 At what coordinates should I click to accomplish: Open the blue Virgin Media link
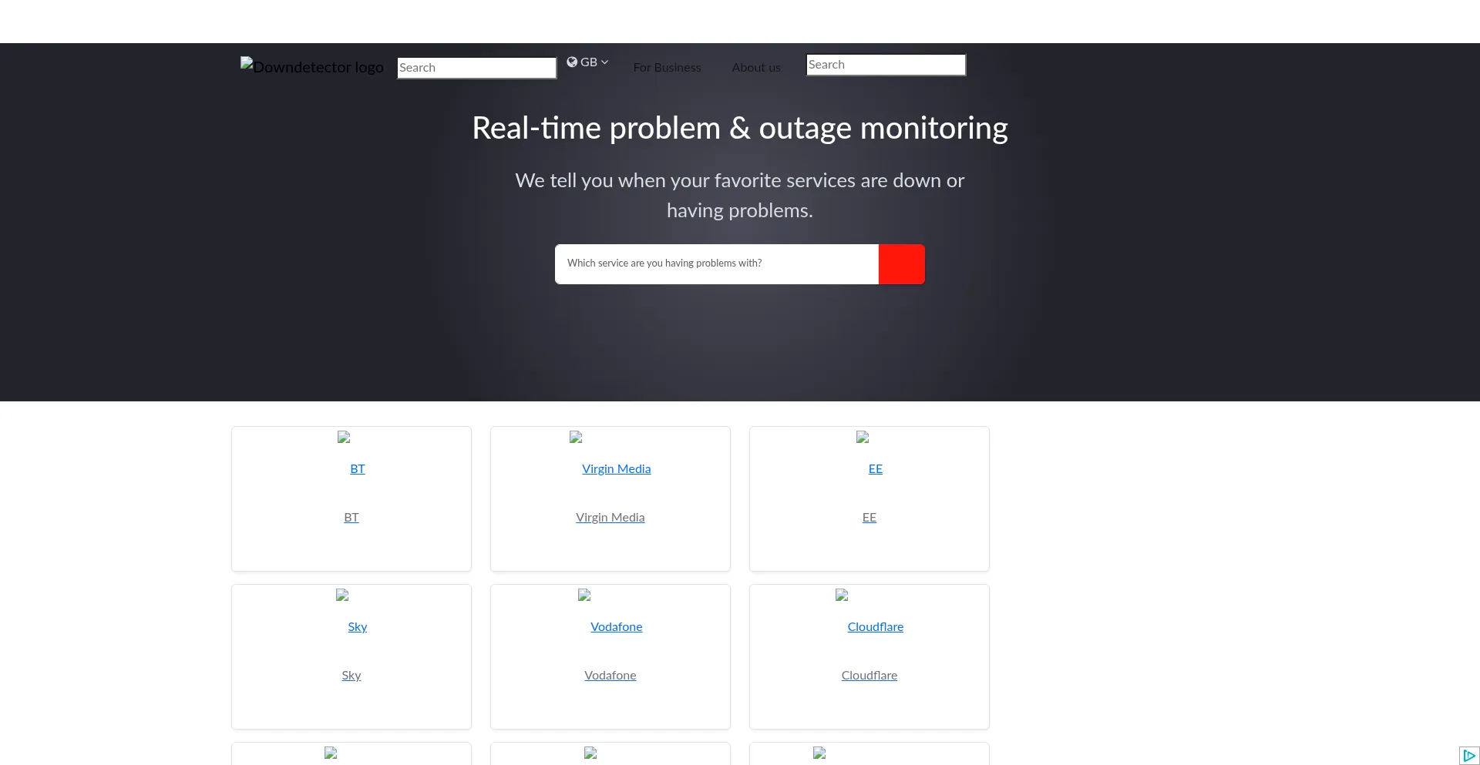coord(616,469)
